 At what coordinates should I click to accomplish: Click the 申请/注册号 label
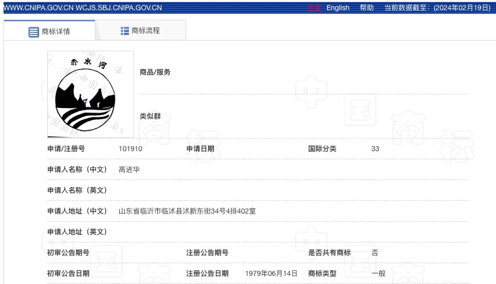66,149
